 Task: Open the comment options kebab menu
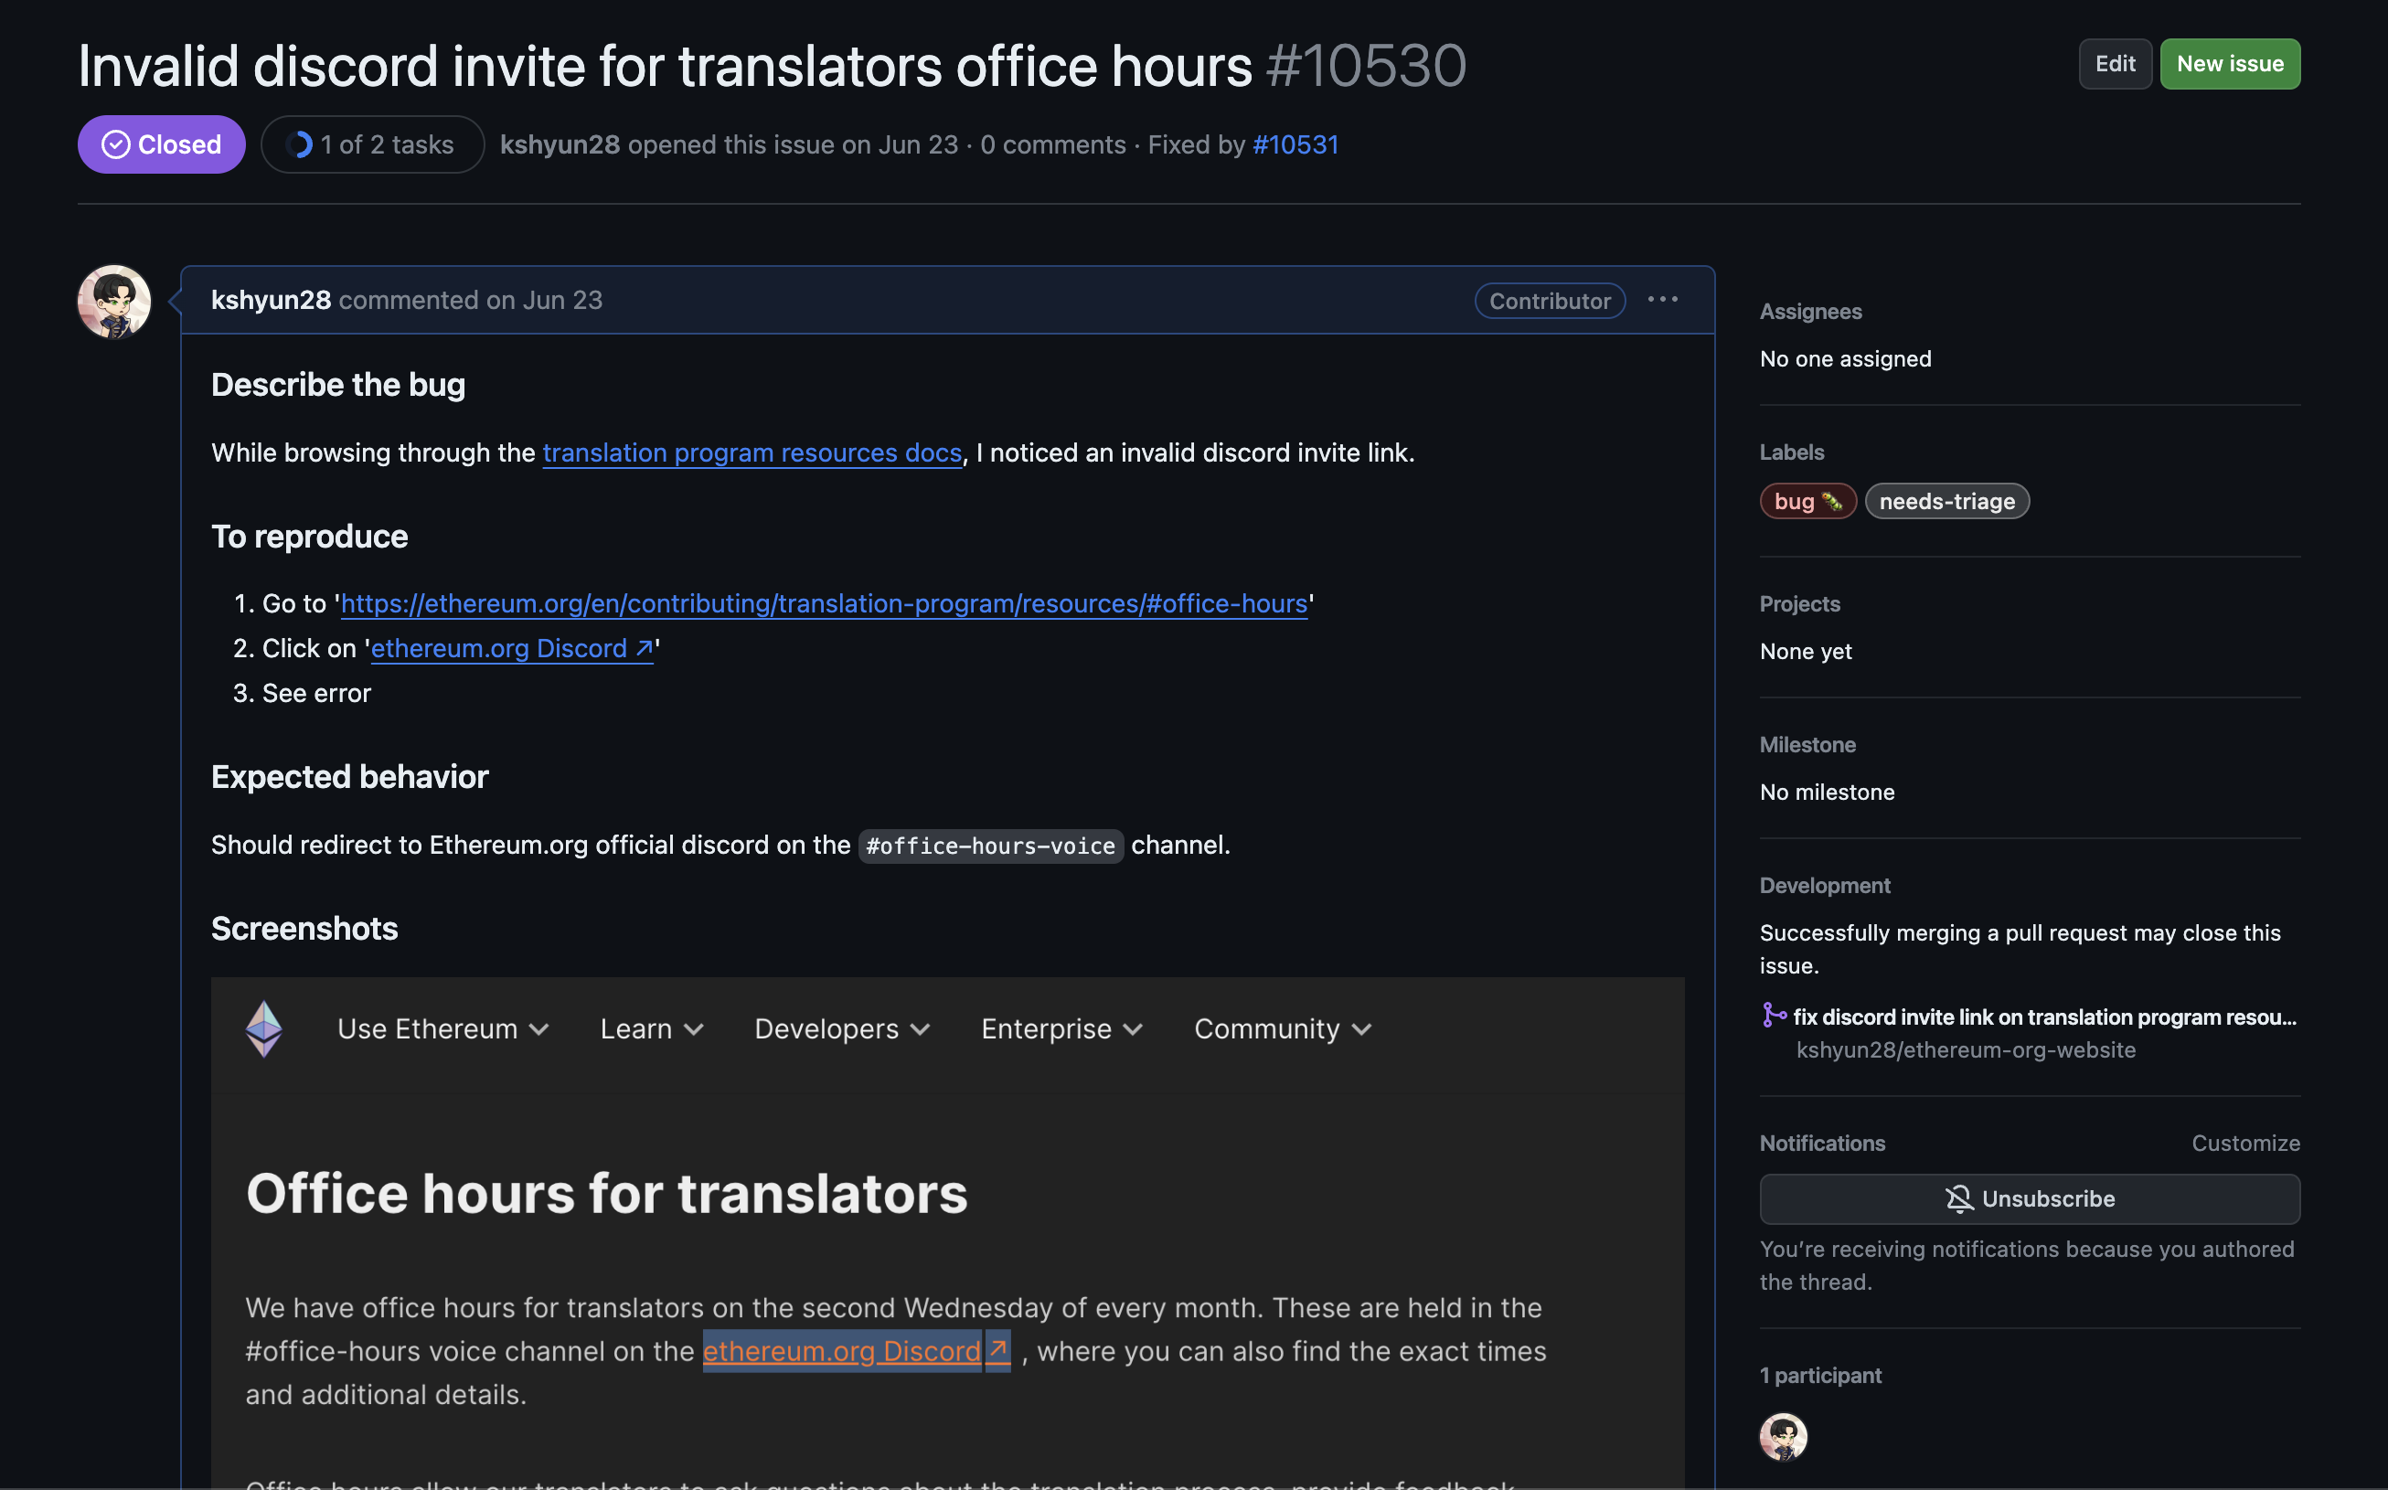click(x=1663, y=301)
